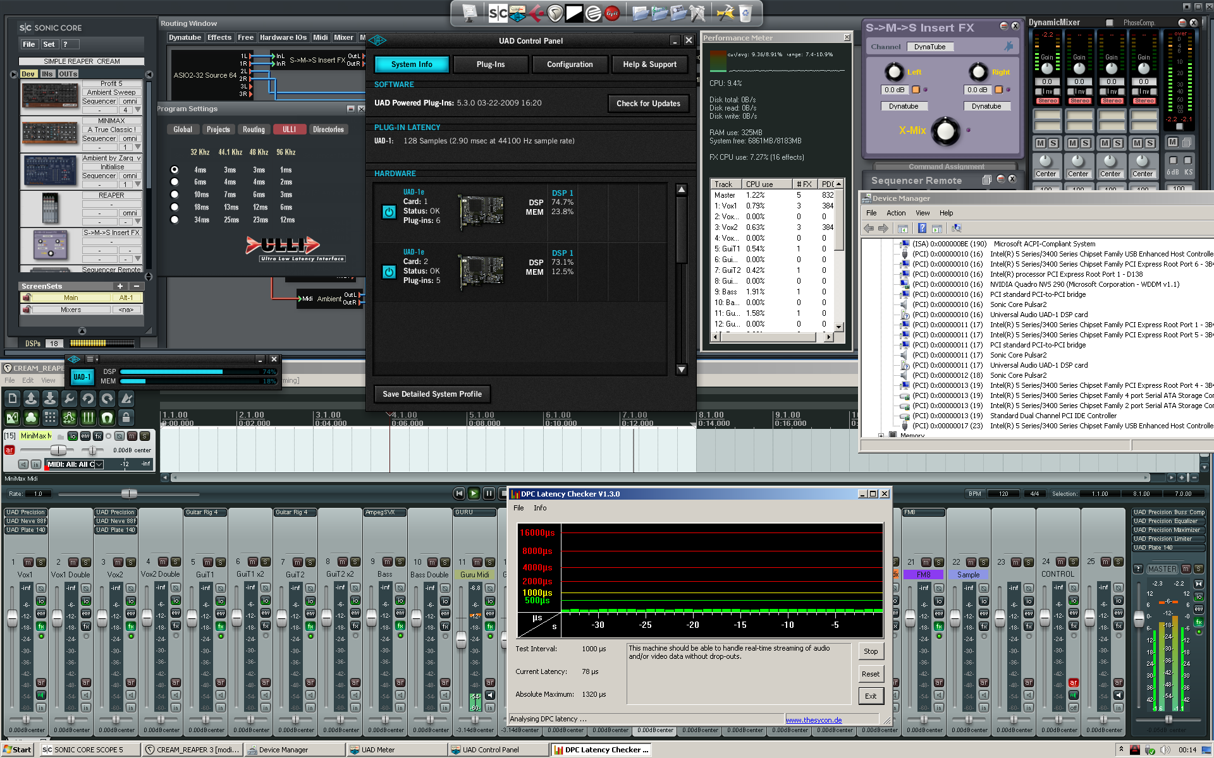This screenshot has width=1214, height=758.
Task: Click the Redo icon in REAPER toolbar
Action: [x=107, y=398]
